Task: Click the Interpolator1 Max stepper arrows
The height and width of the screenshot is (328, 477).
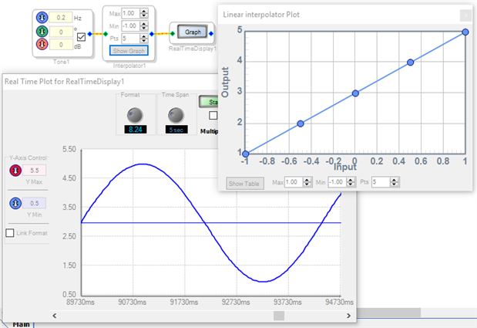Action: click(144, 13)
